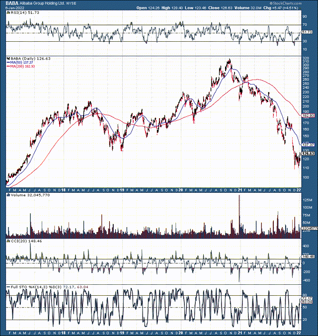Click the 320 label on the price axis

coord(306,58)
